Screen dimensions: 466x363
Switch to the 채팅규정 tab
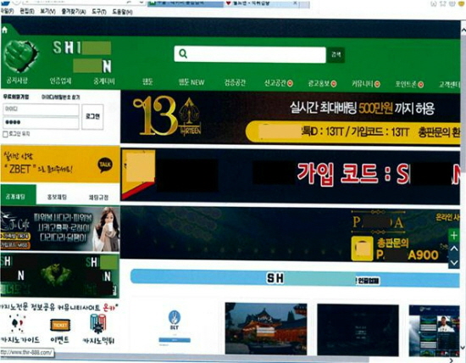point(98,197)
